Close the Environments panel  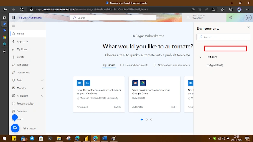(x=249, y=28)
